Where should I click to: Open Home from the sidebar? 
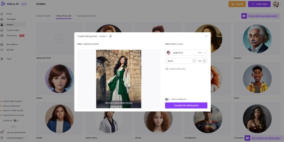tap(9, 14)
